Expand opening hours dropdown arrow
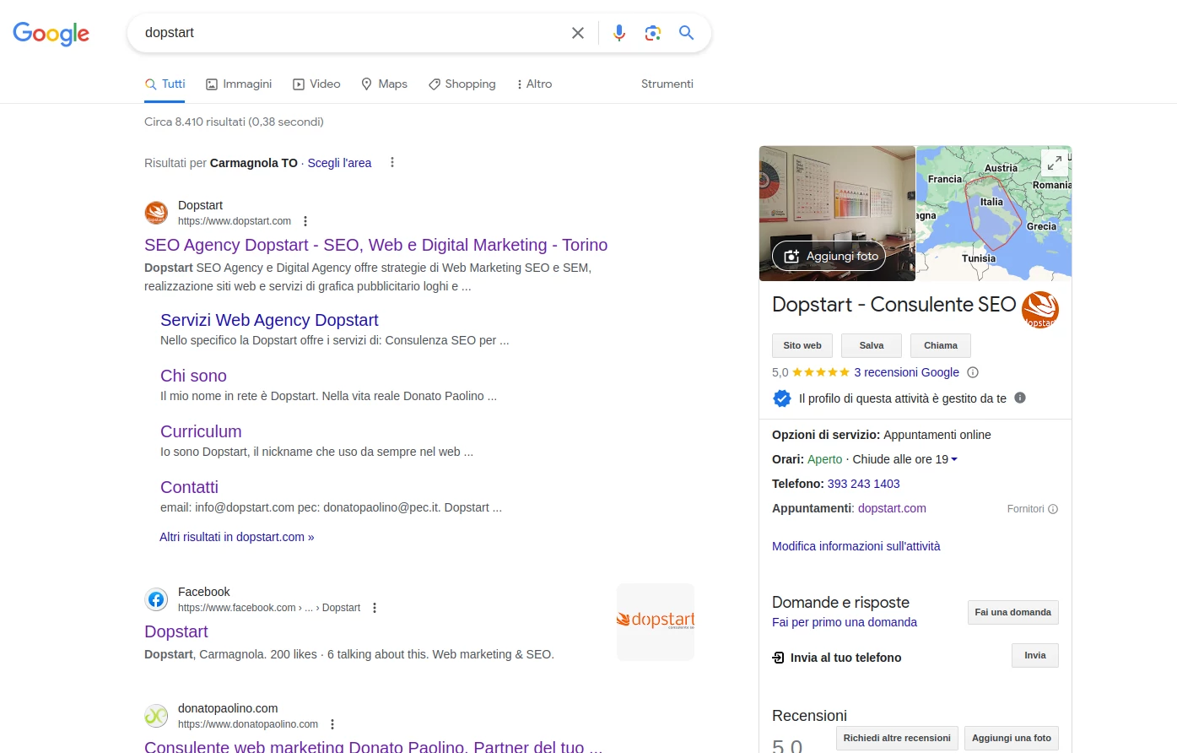Viewport: 1177px width, 753px height. (x=954, y=459)
